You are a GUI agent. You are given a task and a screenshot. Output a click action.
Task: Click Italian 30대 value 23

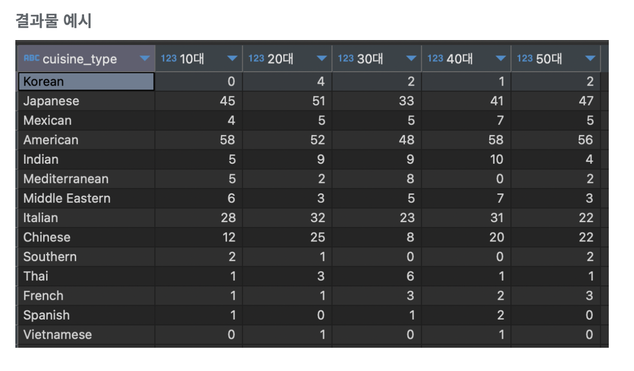coord(407,218)
